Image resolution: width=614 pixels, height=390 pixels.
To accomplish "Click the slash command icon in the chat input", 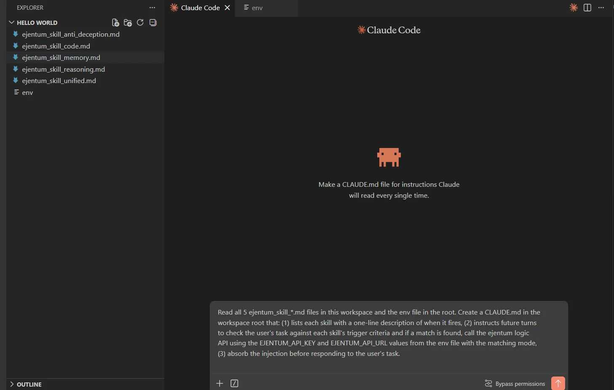I will pos(234,383).
